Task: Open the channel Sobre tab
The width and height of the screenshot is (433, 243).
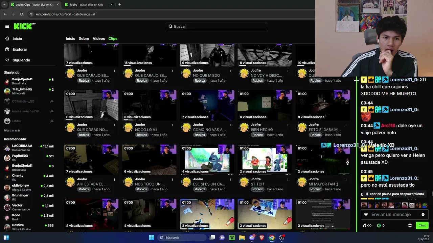Action: coord(84,38)
